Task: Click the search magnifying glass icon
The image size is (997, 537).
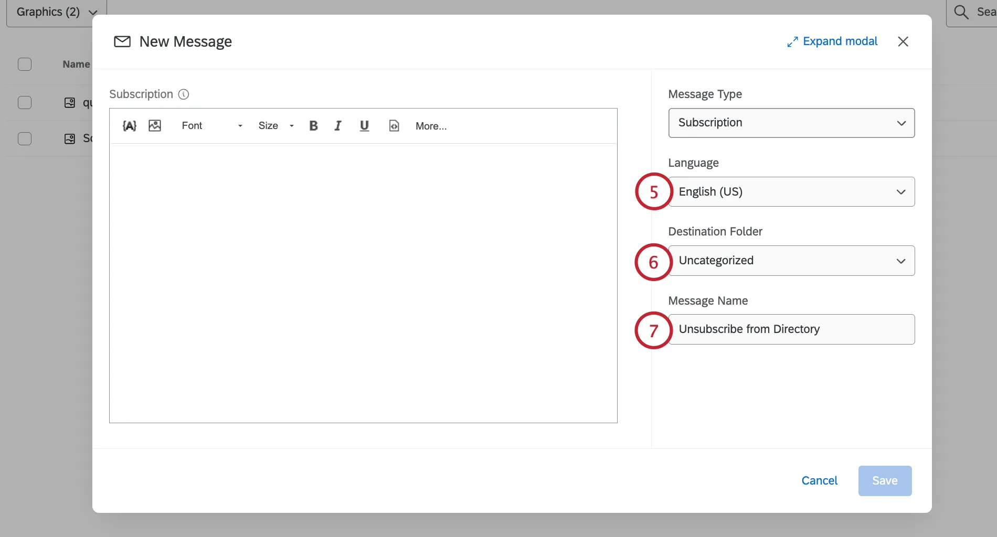Action: [x=961, y=11]
